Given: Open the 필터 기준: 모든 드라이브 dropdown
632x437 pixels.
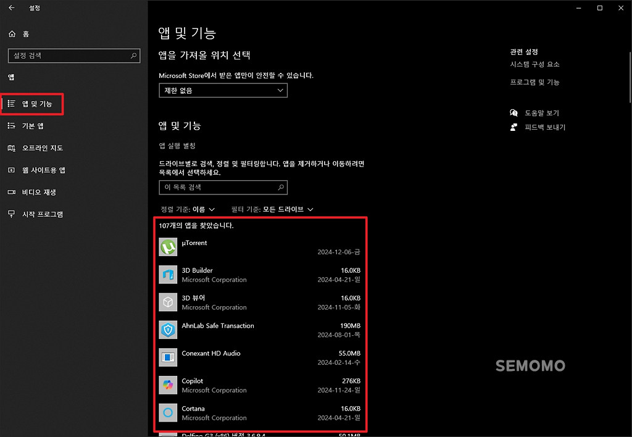Looking at the screenshot, I should (272, 209).
